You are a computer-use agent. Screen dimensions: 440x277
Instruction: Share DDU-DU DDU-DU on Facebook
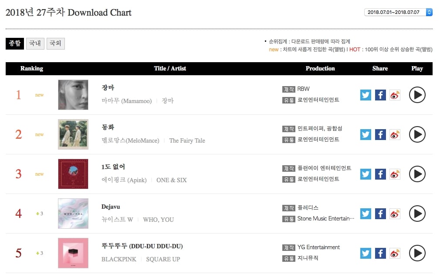tap(380, 253)
